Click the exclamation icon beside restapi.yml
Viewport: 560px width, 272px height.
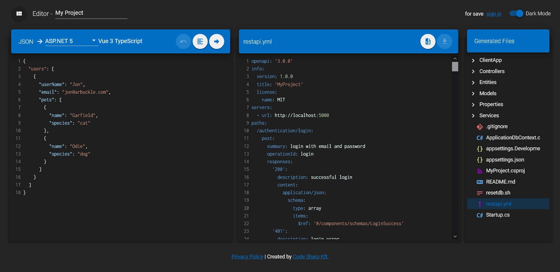480,204
